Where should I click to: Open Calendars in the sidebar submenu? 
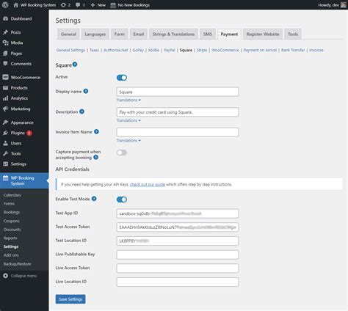tap(12, 195)
